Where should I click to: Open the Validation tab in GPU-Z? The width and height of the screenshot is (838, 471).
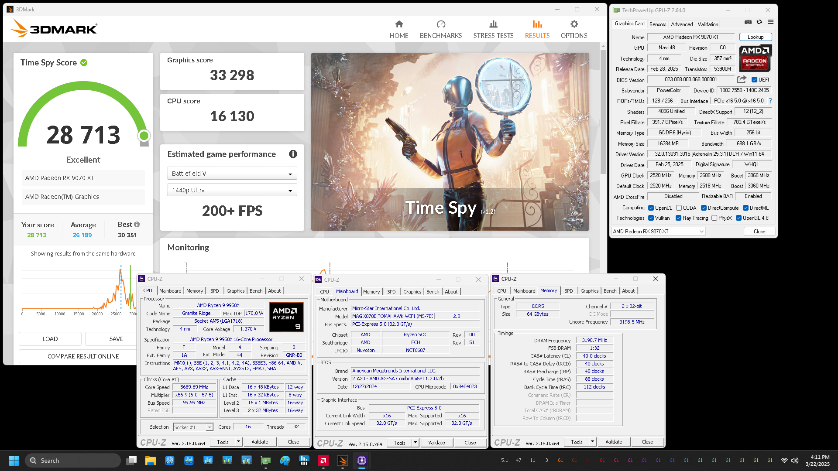pyautogui.click(x=707, y=24)
